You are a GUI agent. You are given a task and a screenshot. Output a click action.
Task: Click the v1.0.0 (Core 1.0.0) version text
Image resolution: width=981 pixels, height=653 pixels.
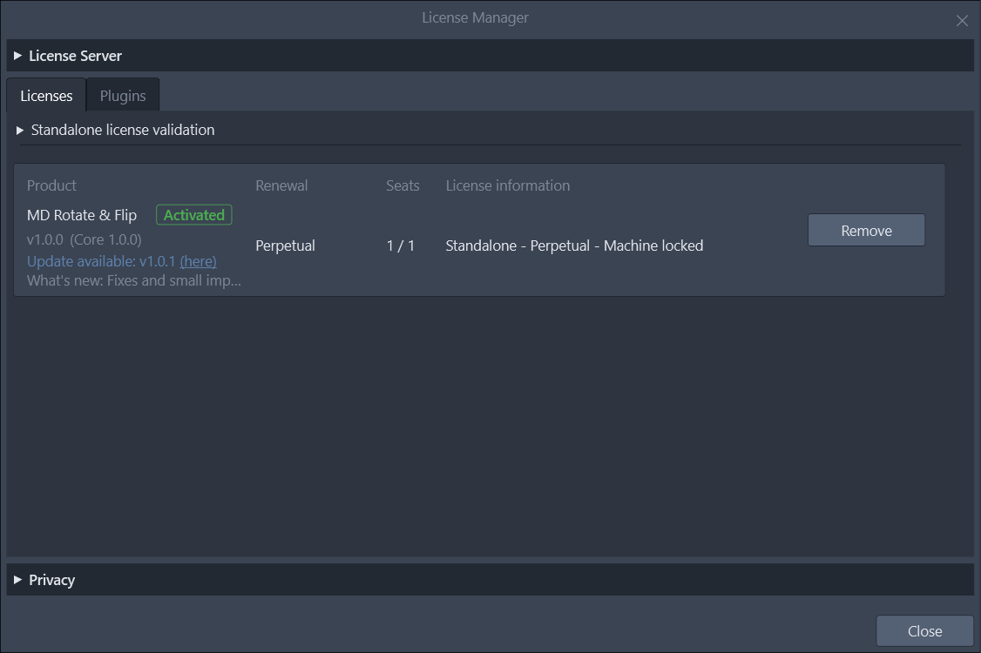pos(85,239)
